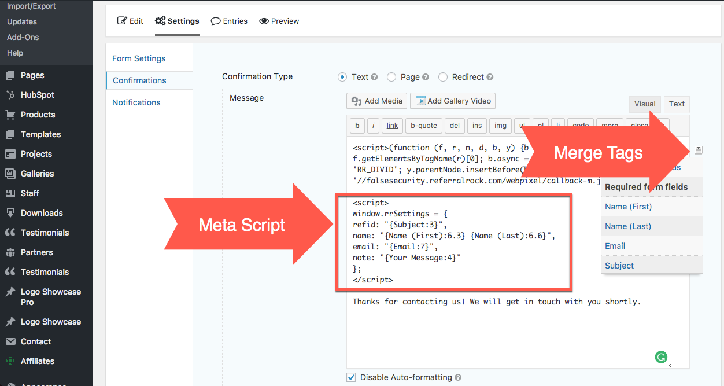Open the Notifications settings link
The width and height of the screenshot is (724, 386).
click(136, 102)
